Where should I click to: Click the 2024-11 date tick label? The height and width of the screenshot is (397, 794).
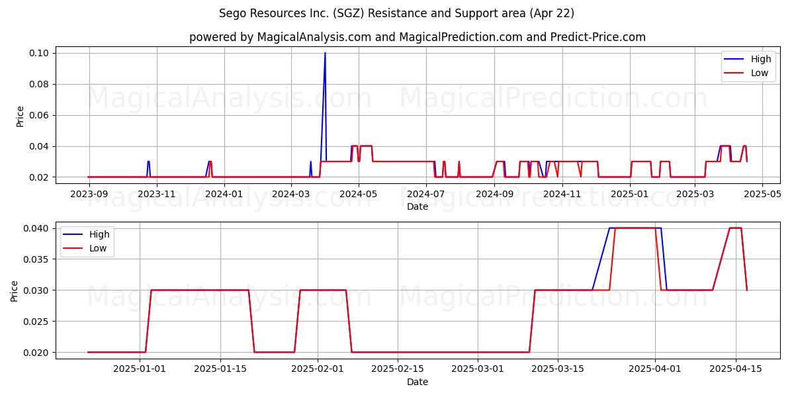point(562,195)
